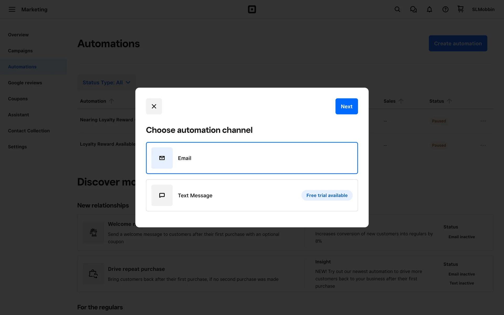Click the Next button
The image size is (504, 315).
pyautogui.click(x=346, y=106)
